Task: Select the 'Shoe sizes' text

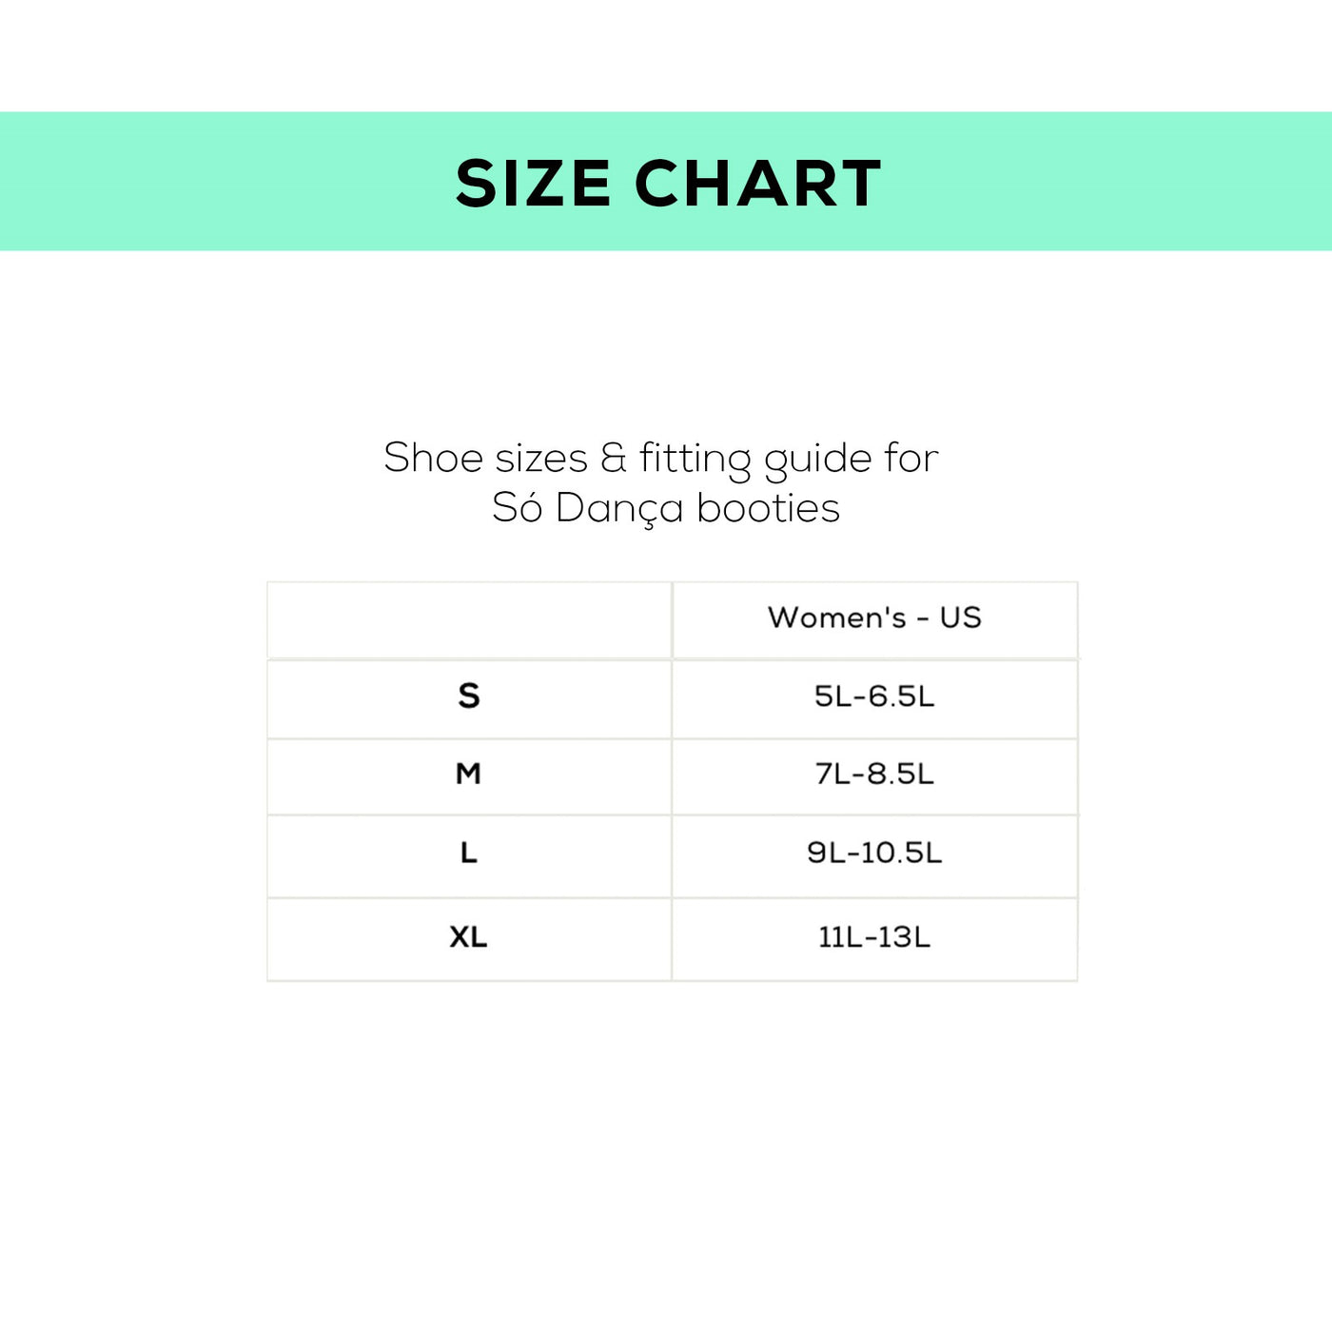Action: pos(485,459)
